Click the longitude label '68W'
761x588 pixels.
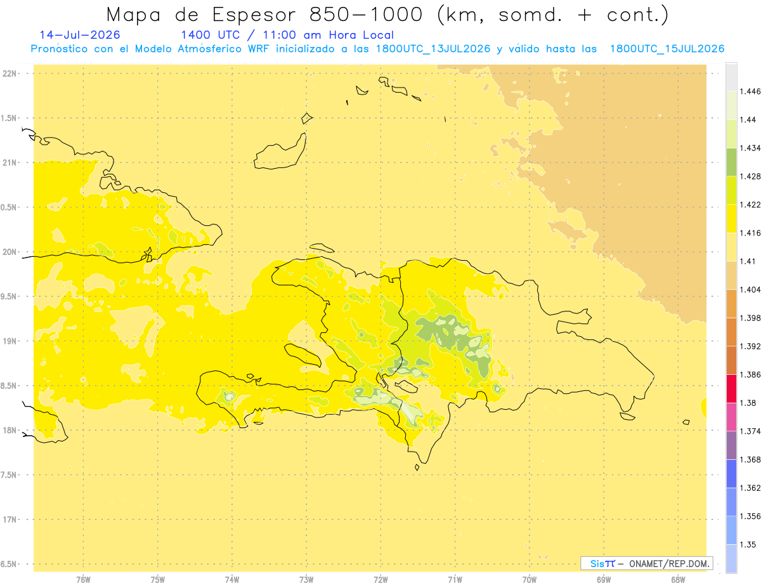[678, 579]
